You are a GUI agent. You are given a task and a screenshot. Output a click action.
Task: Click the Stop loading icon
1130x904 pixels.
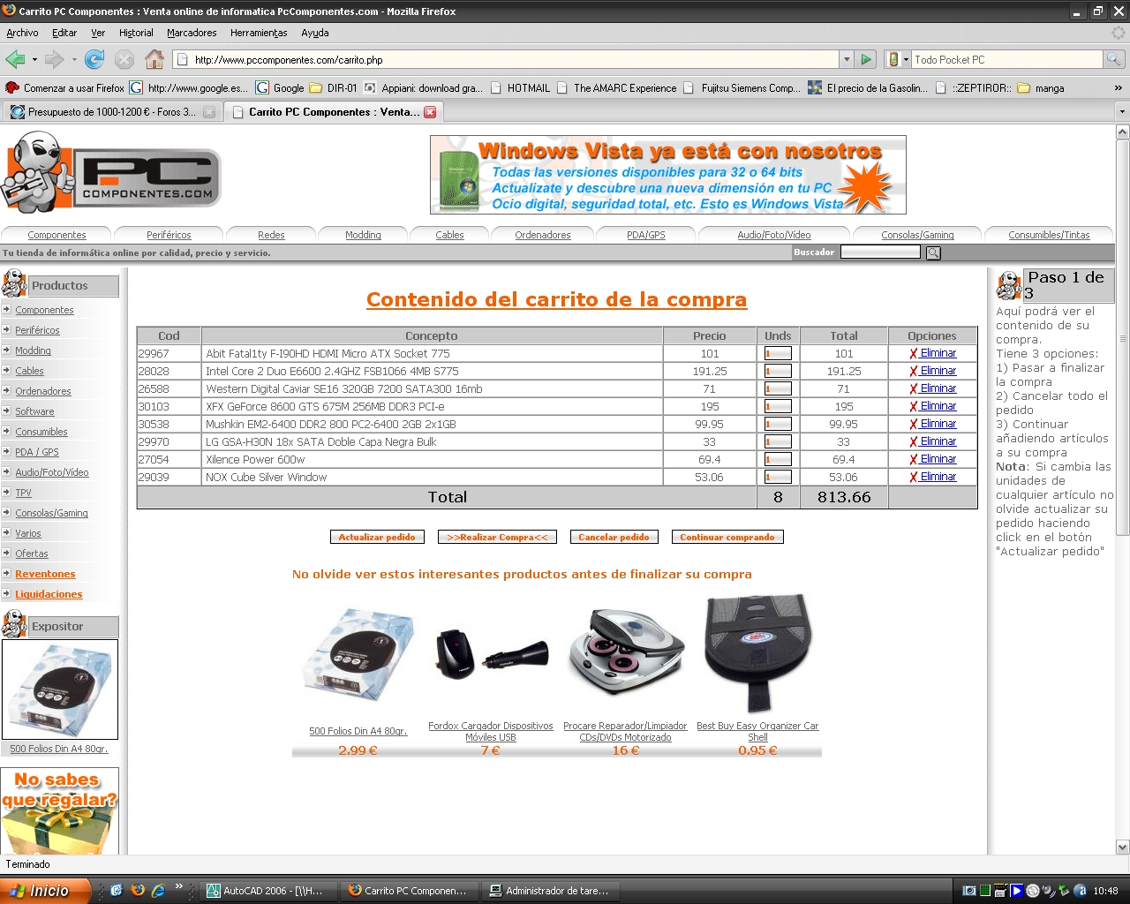(x=124, y=60)
